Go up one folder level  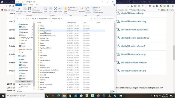pos(26,19)
